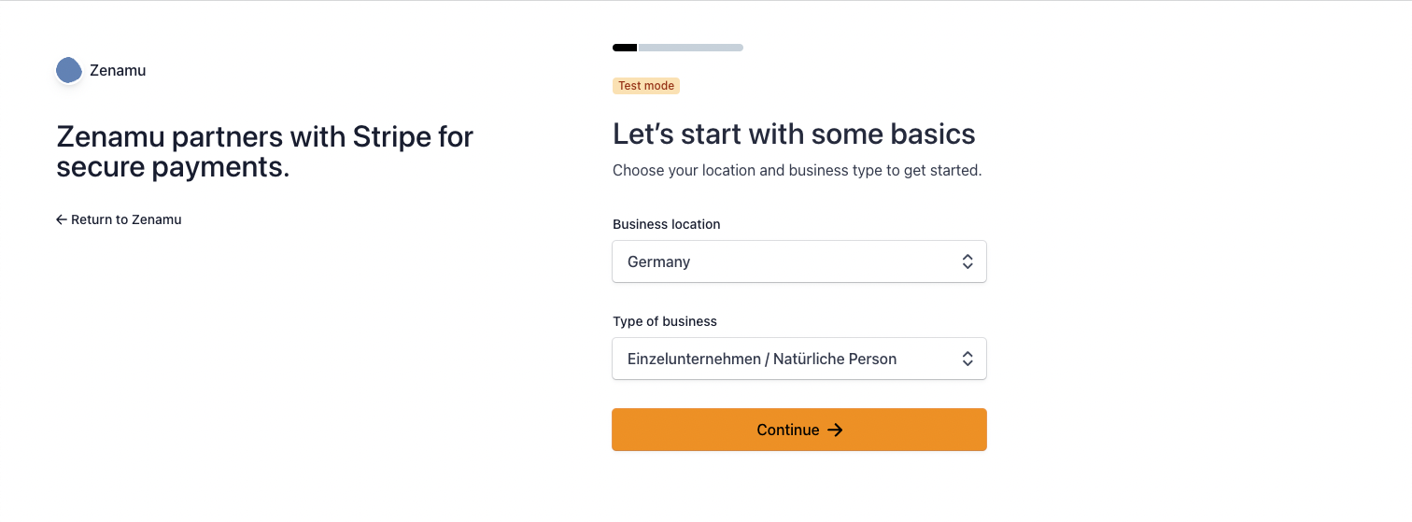Click the Germany value in the location field
The height and width of the screenshot is (522, 1412).
click(658, 261)
